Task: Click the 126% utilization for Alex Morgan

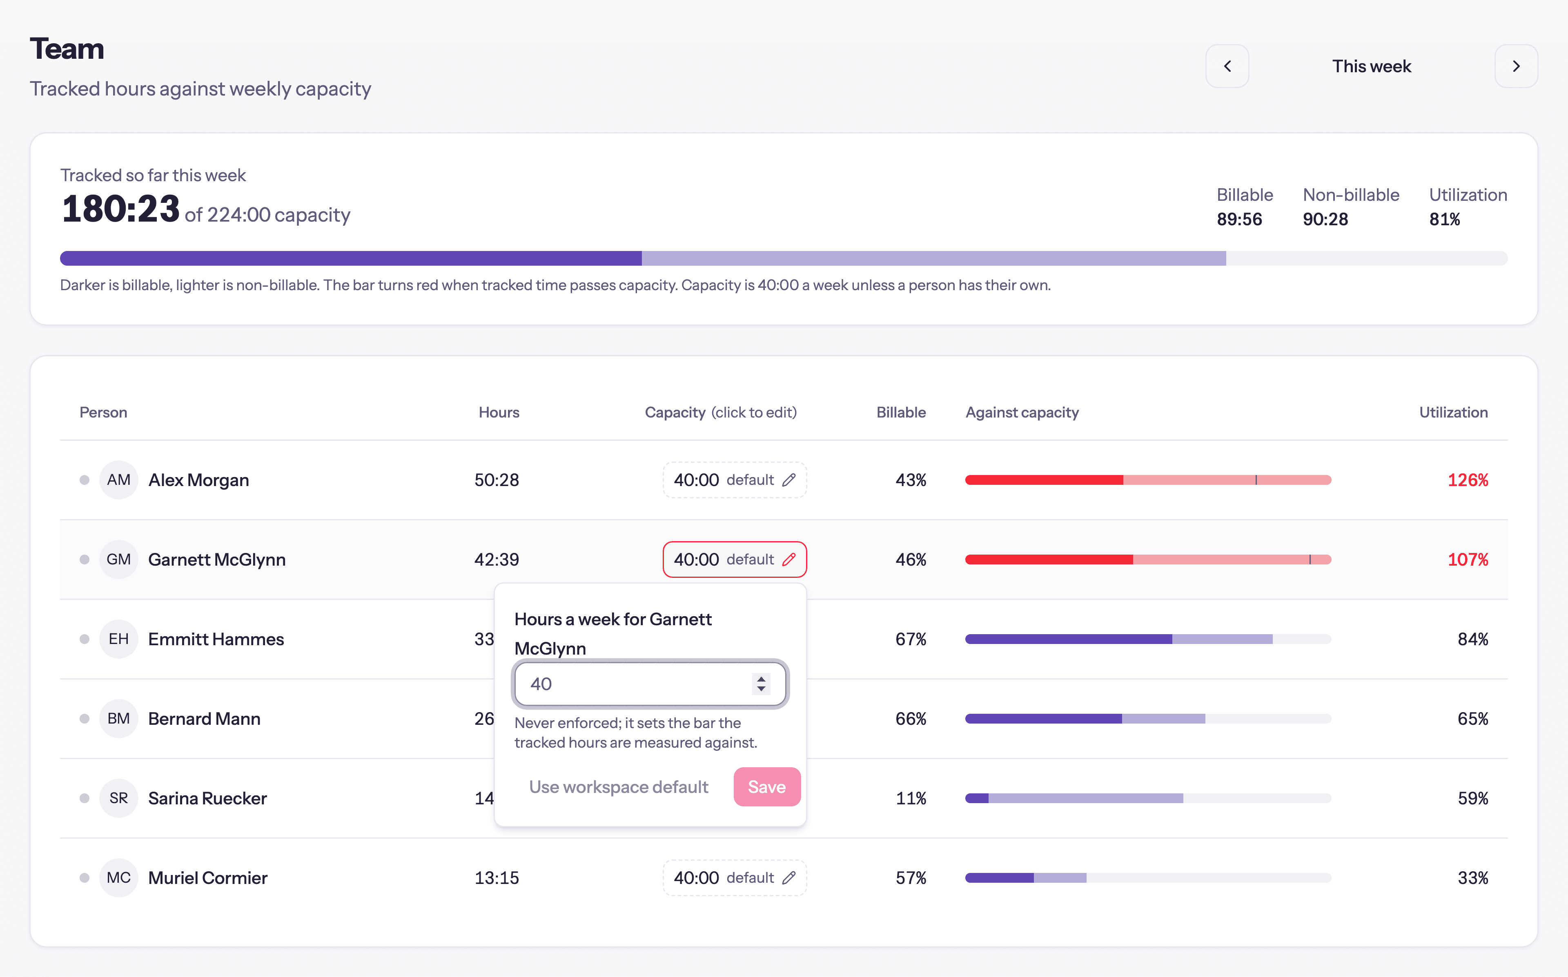Action: point(1467,480)
